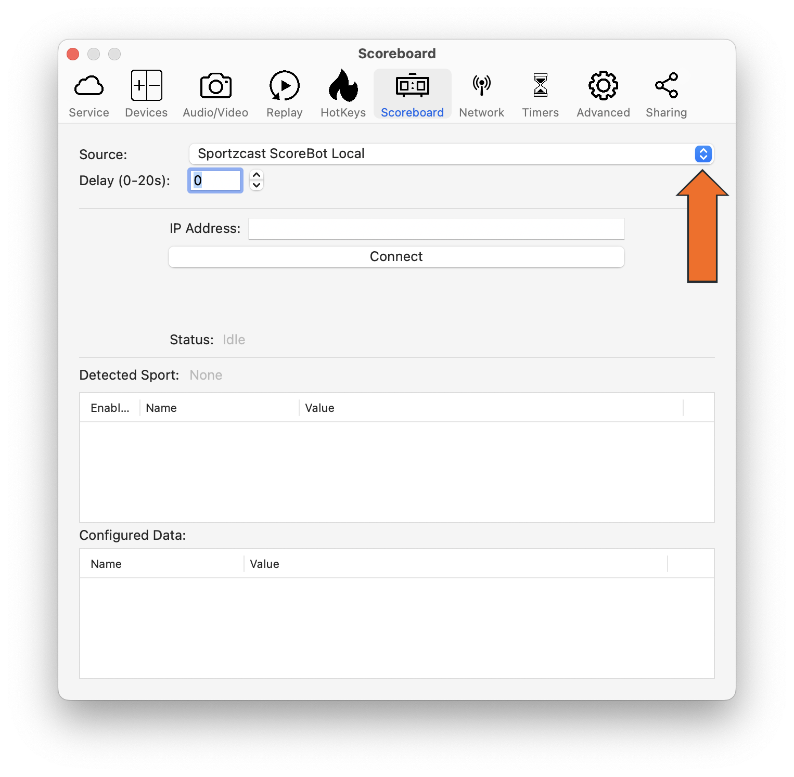Select Sportzcast ScoreBot Local source
Viewport: 794px width, 777px height.
[281, 154]
